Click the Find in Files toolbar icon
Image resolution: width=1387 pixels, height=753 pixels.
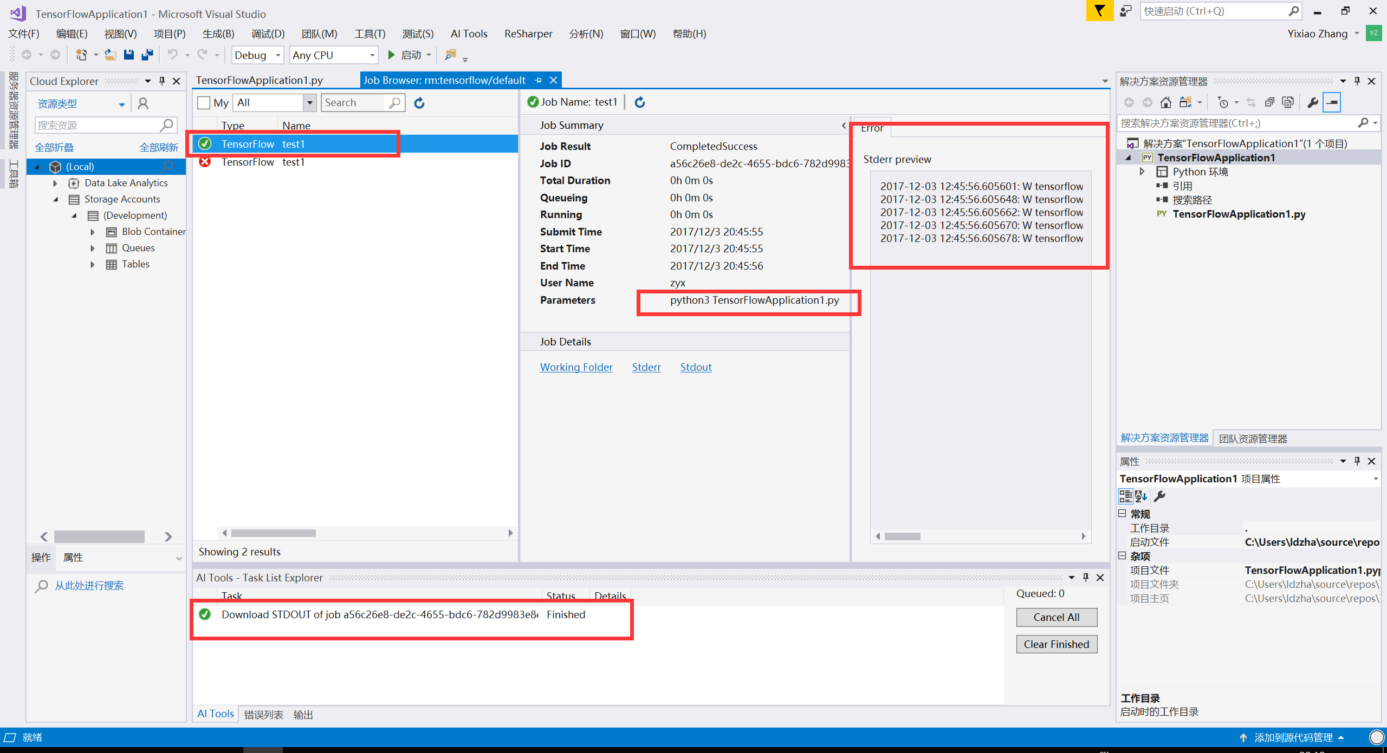(x=450, y=55)
